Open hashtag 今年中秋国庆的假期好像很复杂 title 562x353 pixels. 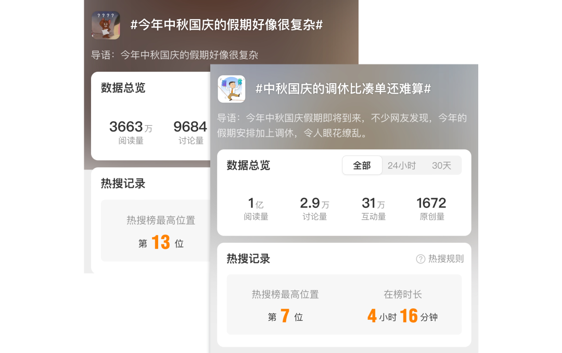pos(226,25)
